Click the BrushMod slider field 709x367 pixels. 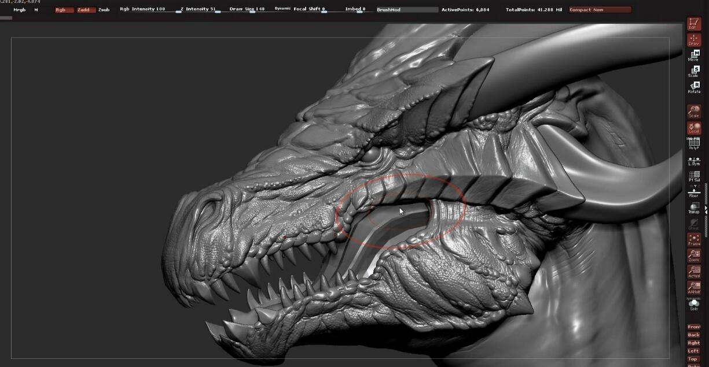407,10
